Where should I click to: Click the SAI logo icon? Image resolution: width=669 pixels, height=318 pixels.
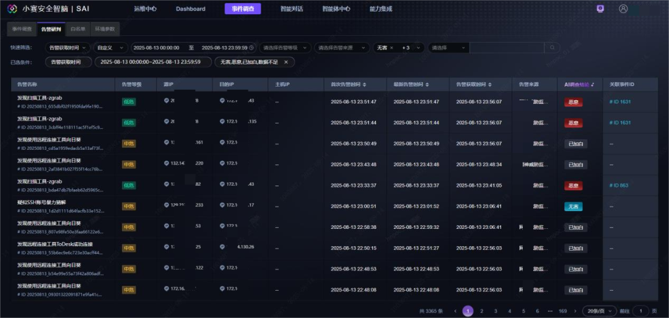point(12,9)
